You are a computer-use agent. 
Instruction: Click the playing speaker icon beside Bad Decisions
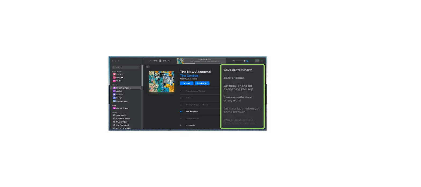(181, 112)
